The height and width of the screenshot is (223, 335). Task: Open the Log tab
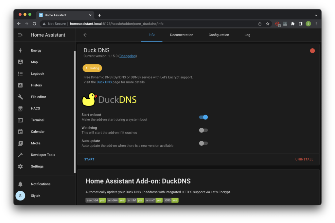pyautogui.click(x=247, y=35)
